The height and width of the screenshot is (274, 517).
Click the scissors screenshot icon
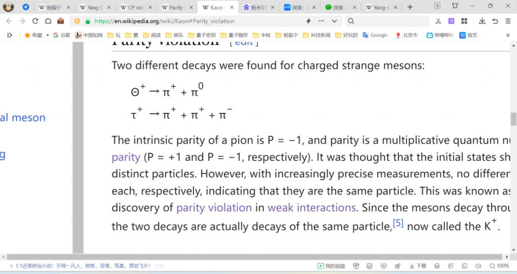click(x=438, y=21)
